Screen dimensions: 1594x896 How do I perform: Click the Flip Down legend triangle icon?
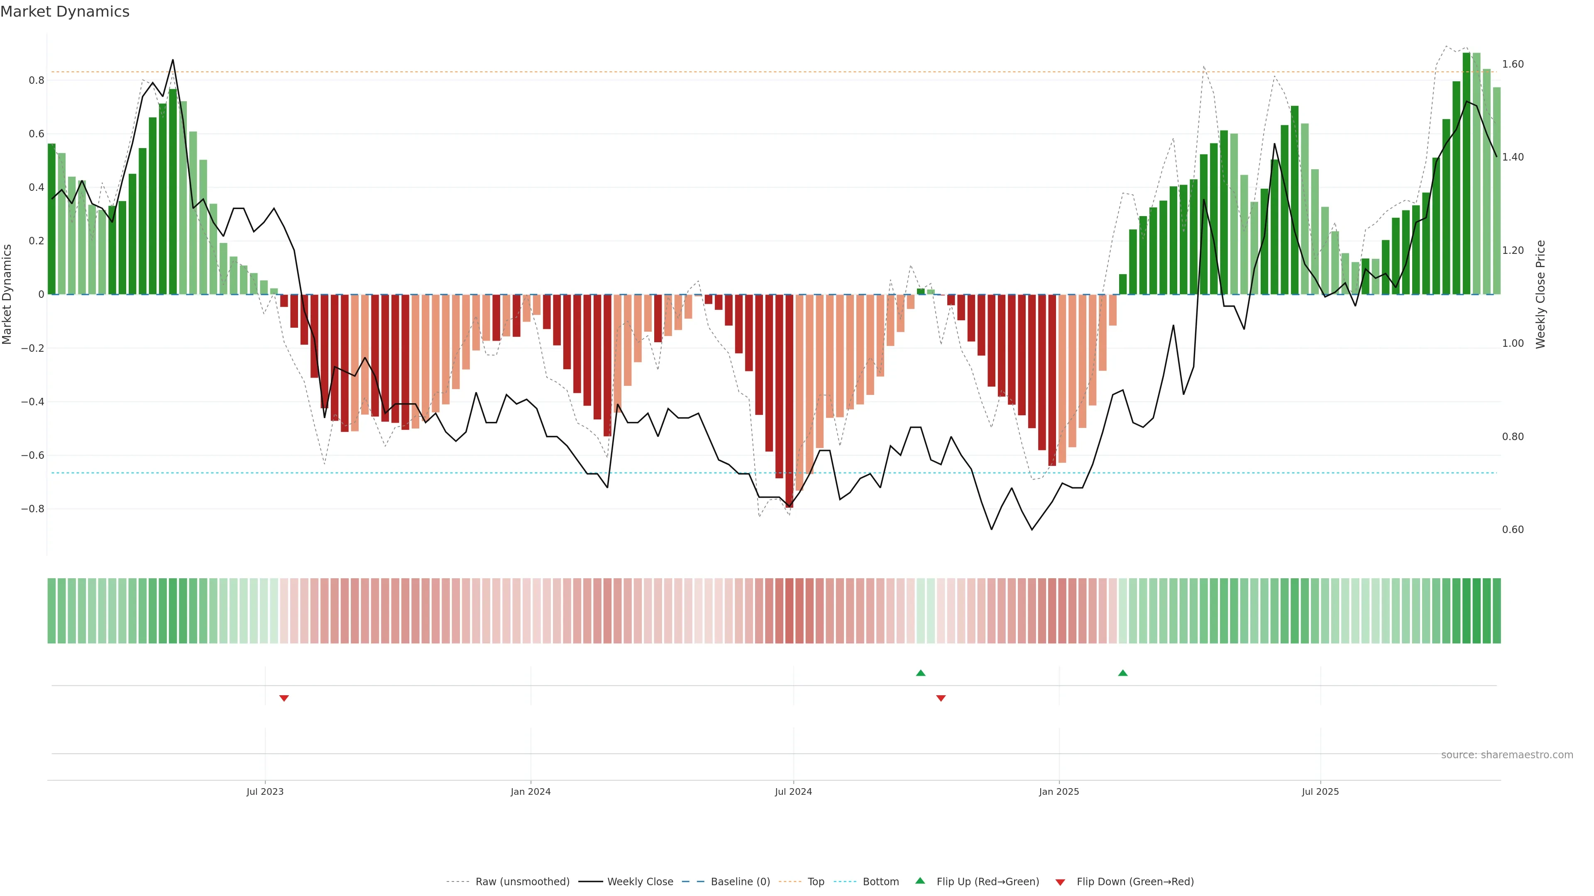click(1060, 882)
